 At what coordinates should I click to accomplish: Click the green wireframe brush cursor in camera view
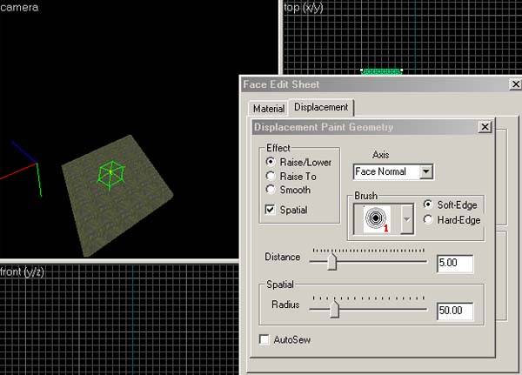coord(110,175)
